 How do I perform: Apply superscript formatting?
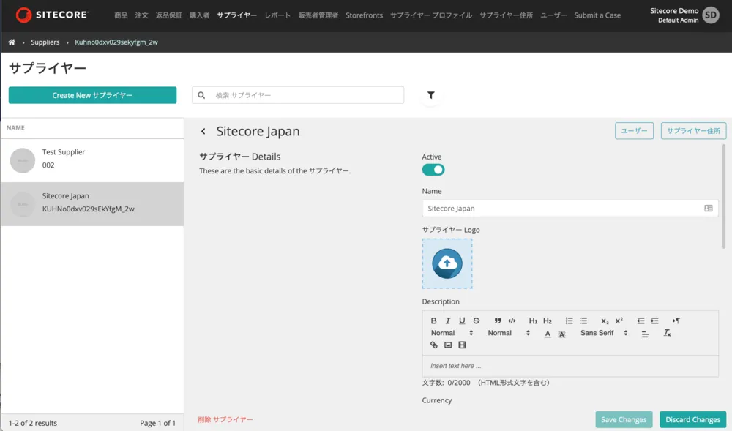(x=619, y=321)
